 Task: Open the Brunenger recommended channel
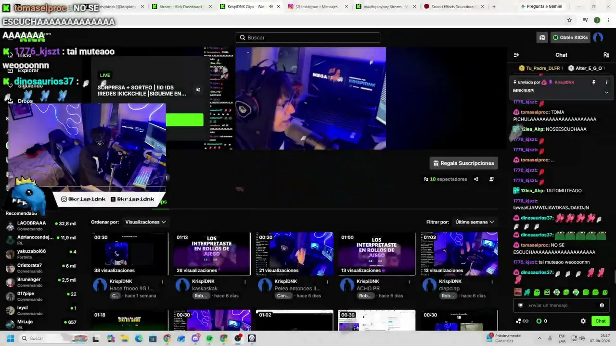coord(41,282)
